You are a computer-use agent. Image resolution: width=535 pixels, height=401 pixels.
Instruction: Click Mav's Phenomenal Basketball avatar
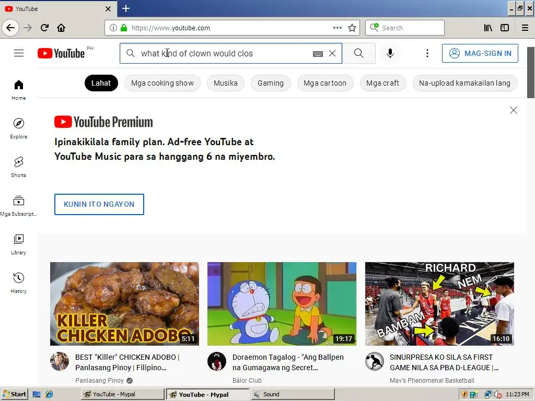pos(374,361)
